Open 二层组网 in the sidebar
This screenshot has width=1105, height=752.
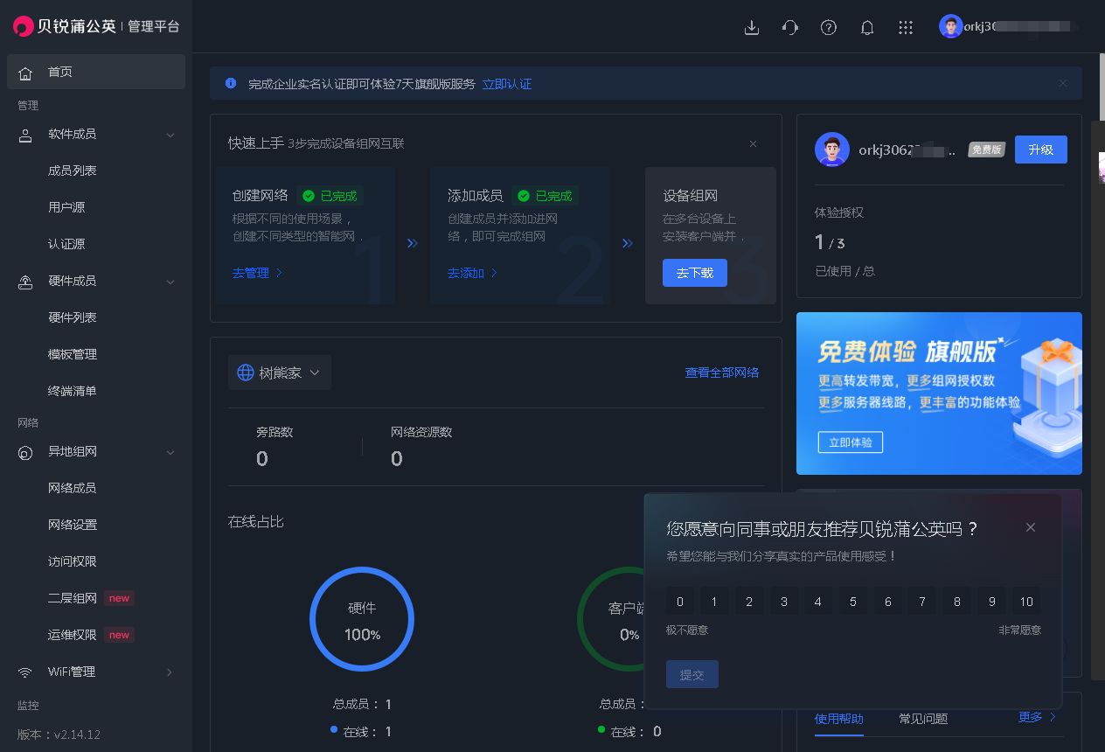73,598
